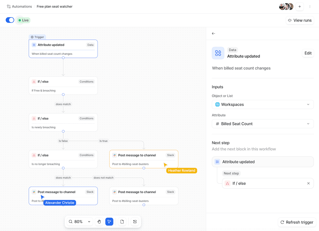Remove If / else from Next step
Viewport: 319px width, 231px height.
pyautogui.click(x=308, y=183)
